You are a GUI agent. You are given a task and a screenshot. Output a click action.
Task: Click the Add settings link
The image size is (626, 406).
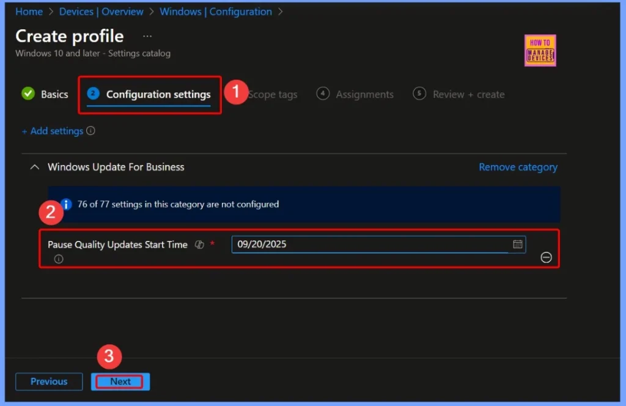point(53,131)
